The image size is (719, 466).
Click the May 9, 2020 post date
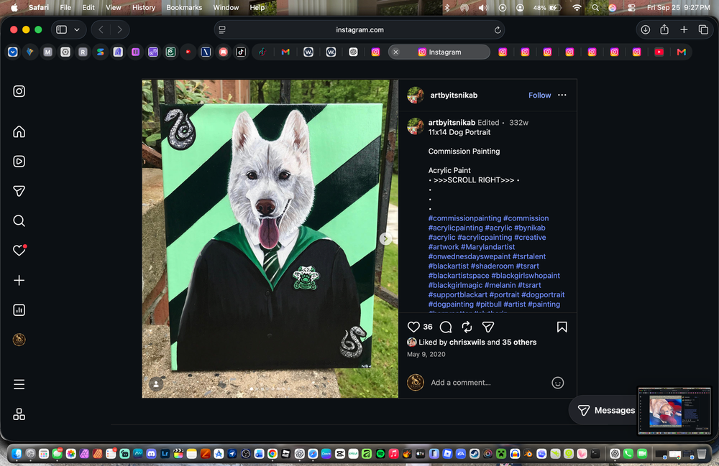coord(426,354)
